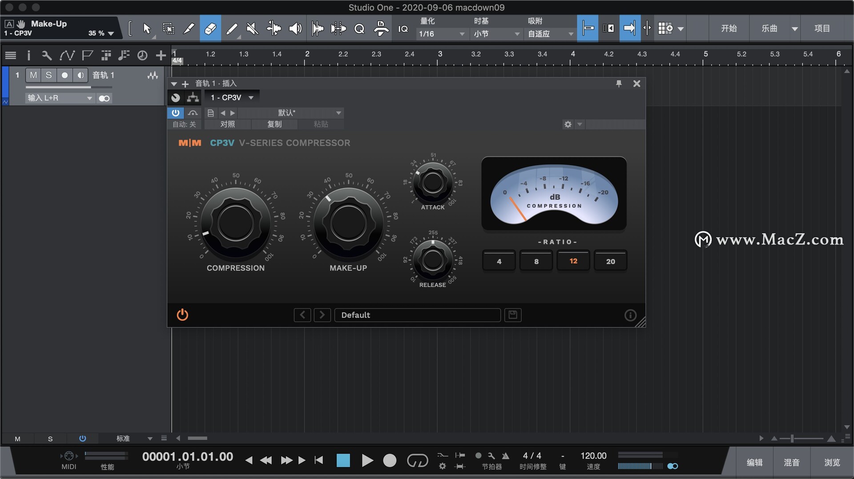Open the 编辑 panel

tap(754, 463)
